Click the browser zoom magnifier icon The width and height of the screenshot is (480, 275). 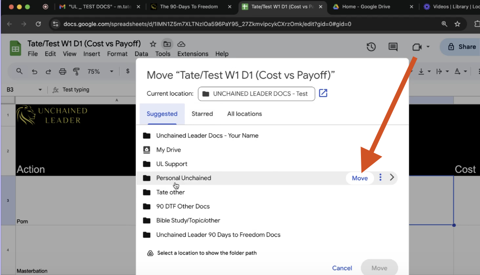(x=444, y=24)
